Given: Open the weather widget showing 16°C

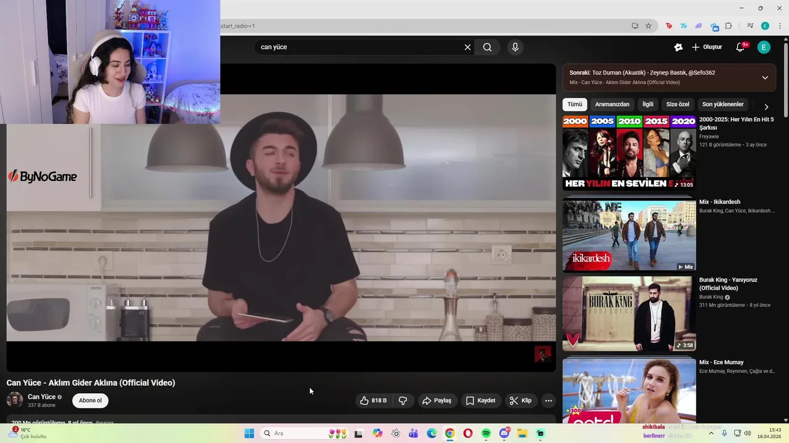Looking at the screenshot, I should click(28, 433).
